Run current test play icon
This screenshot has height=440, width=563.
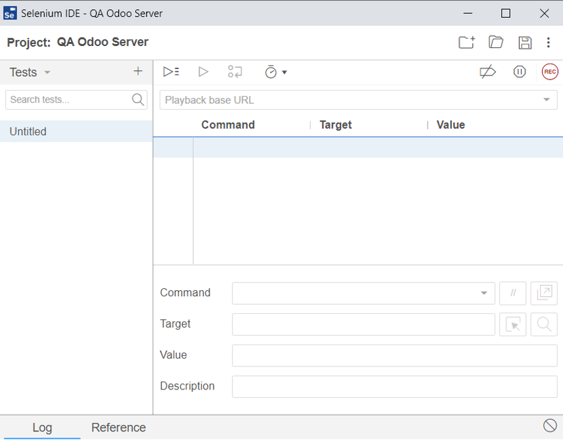point(203,72)
